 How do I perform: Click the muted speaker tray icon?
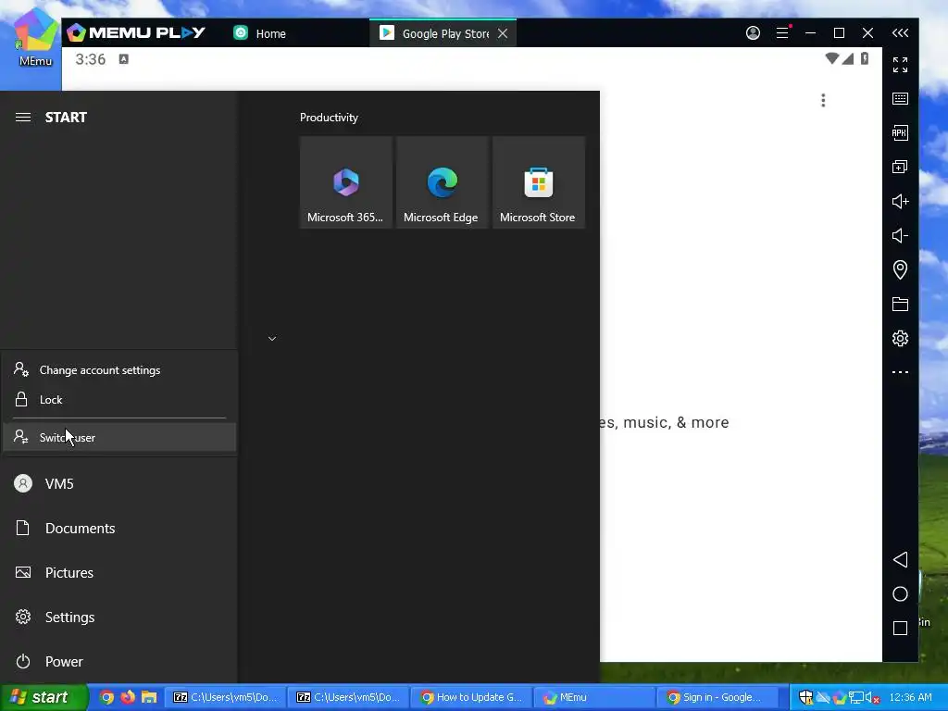coord(872,698)
